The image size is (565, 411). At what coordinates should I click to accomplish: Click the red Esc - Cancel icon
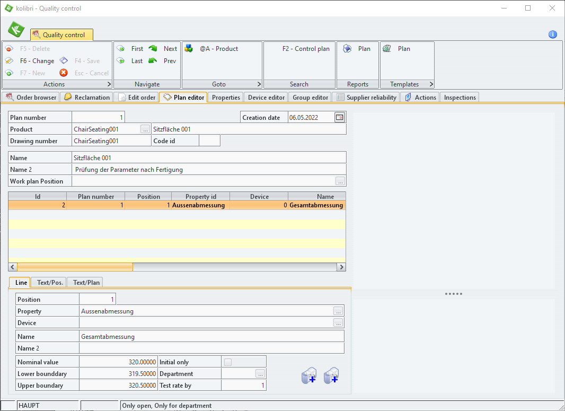point(64,73)
